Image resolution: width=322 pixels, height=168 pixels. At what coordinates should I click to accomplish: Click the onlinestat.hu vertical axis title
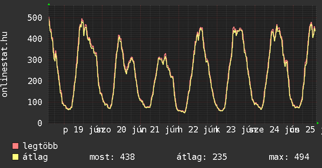pos(4,64)
